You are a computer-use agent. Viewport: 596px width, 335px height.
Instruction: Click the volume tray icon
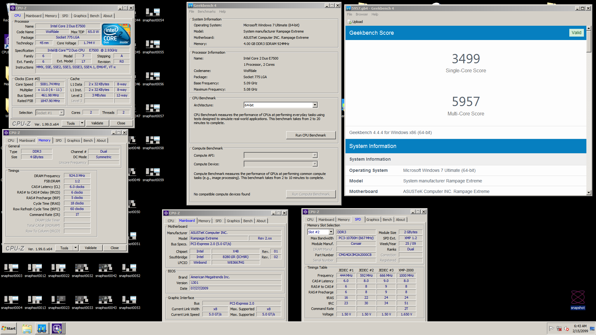coord(566,328)
